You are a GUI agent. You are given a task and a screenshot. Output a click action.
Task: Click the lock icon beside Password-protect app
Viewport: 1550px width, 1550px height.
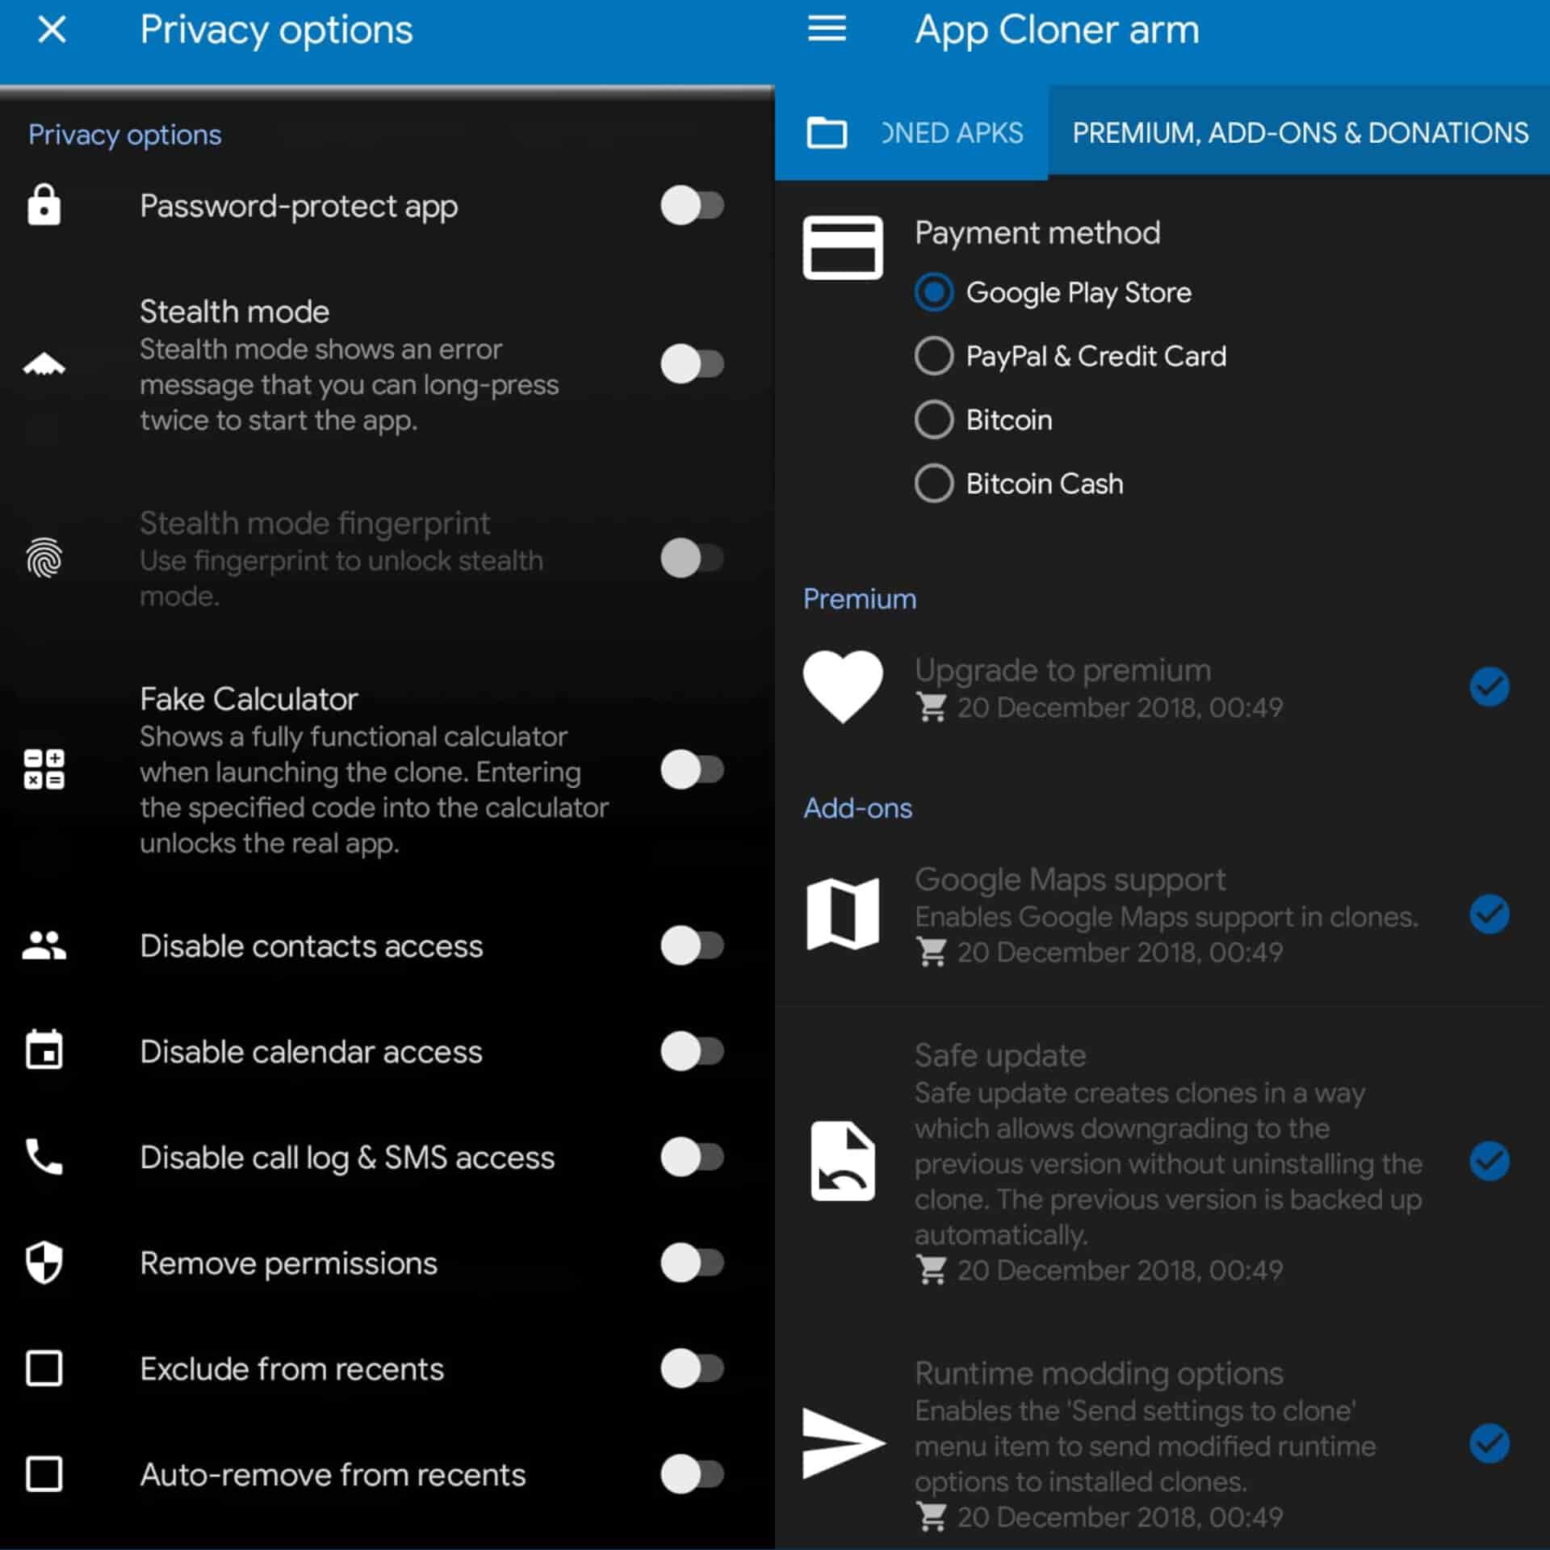coord(44,205)
